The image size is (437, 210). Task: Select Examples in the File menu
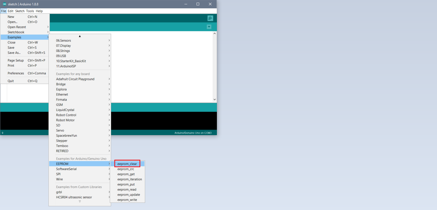(x=25, y=37)
